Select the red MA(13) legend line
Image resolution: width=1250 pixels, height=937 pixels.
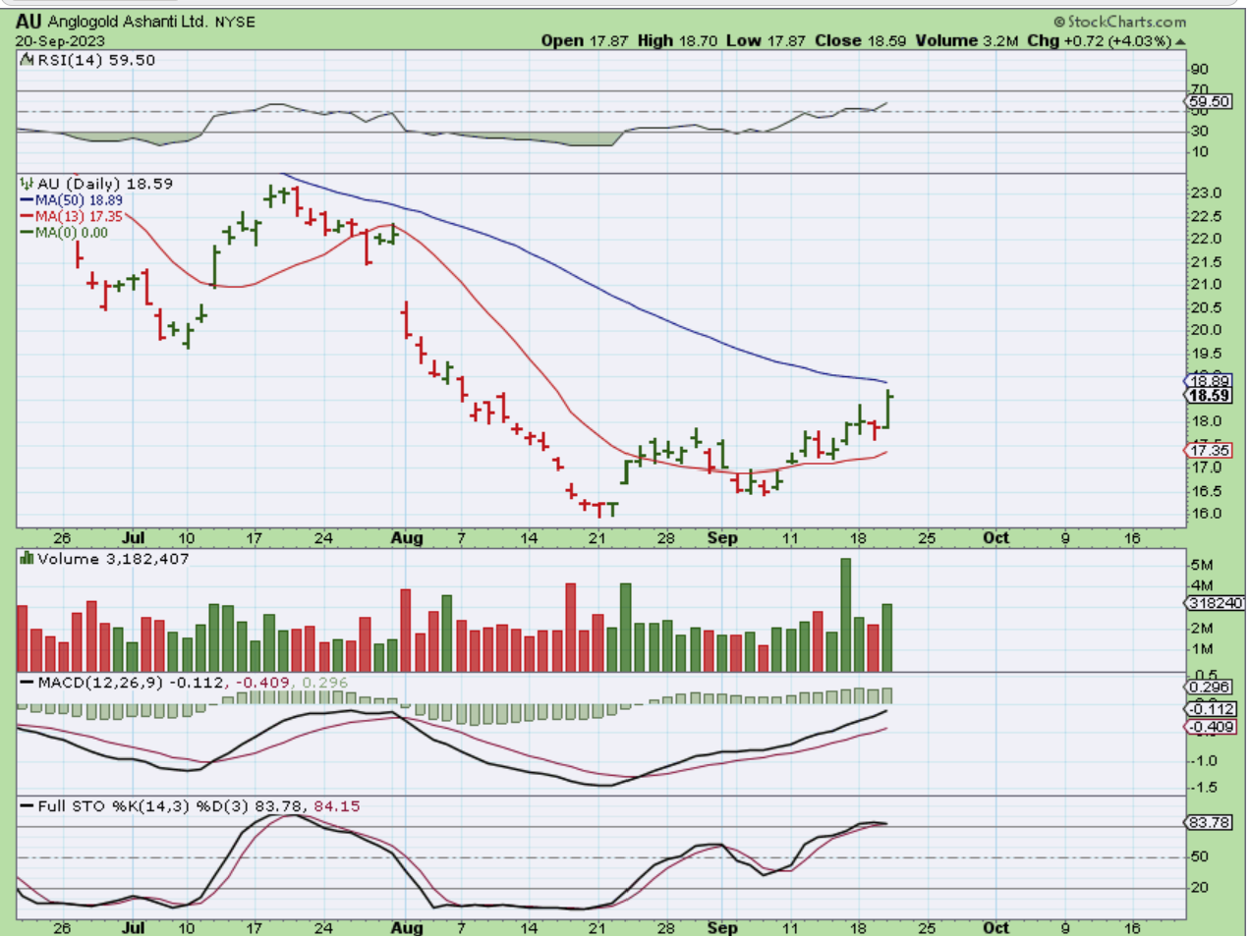pos(28,216)
